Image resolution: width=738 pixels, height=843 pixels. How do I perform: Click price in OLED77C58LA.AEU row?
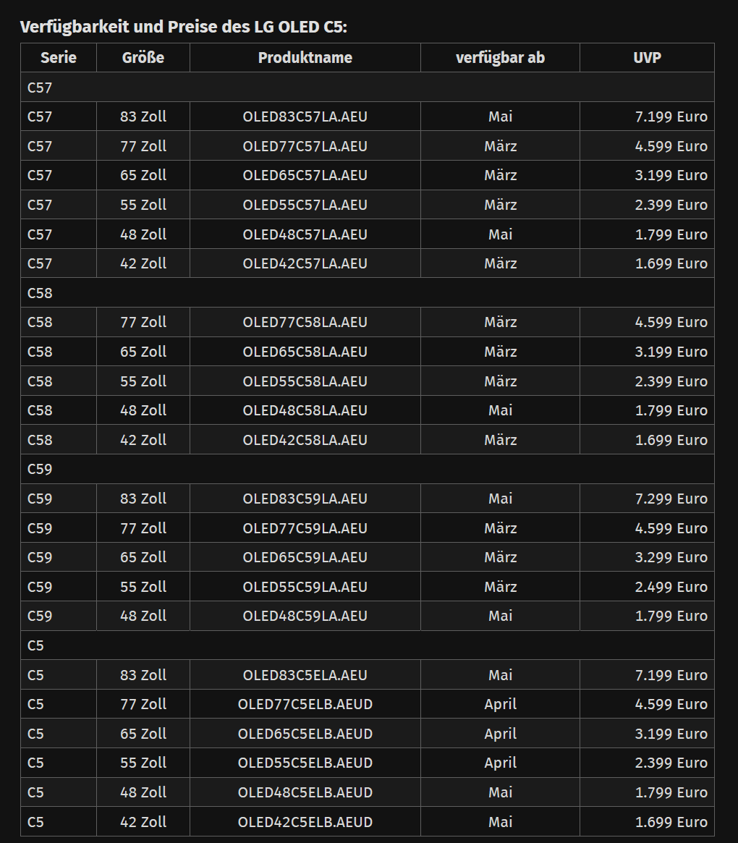click(671, 322)
